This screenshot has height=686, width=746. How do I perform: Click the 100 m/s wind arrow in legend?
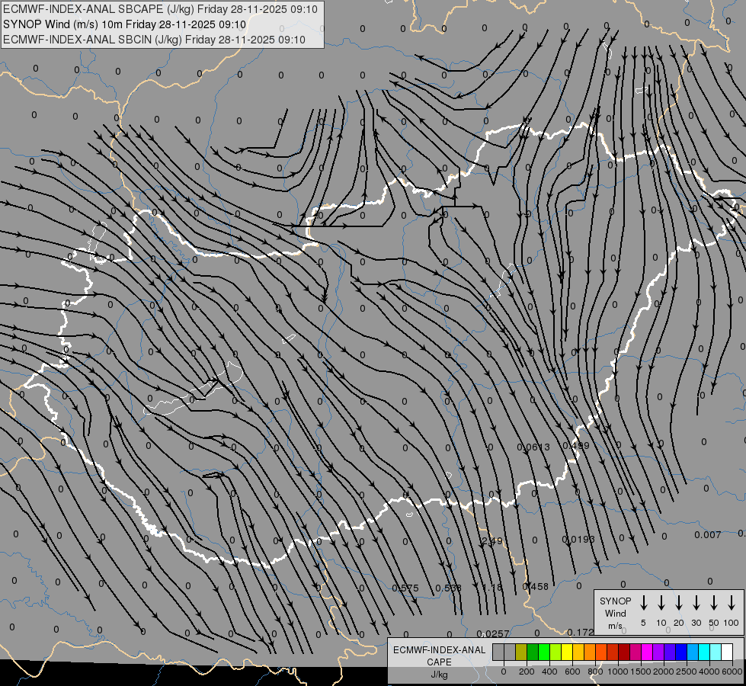tap(732, 603)
